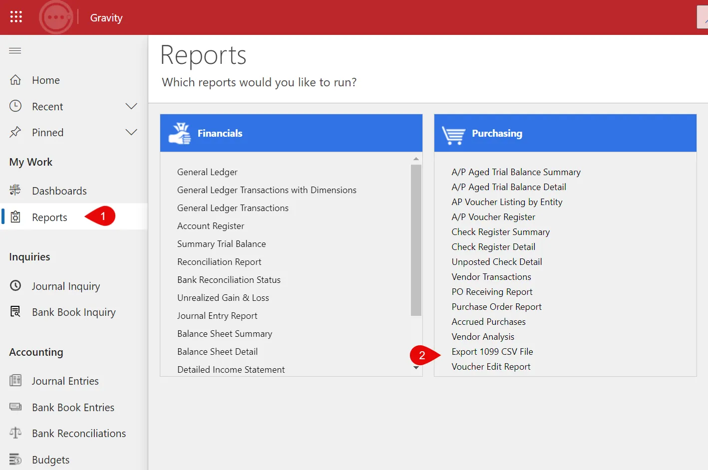Go to Bank Reconciliations page
This screenshot has height=470, width=708.
[x=79, y=433]
